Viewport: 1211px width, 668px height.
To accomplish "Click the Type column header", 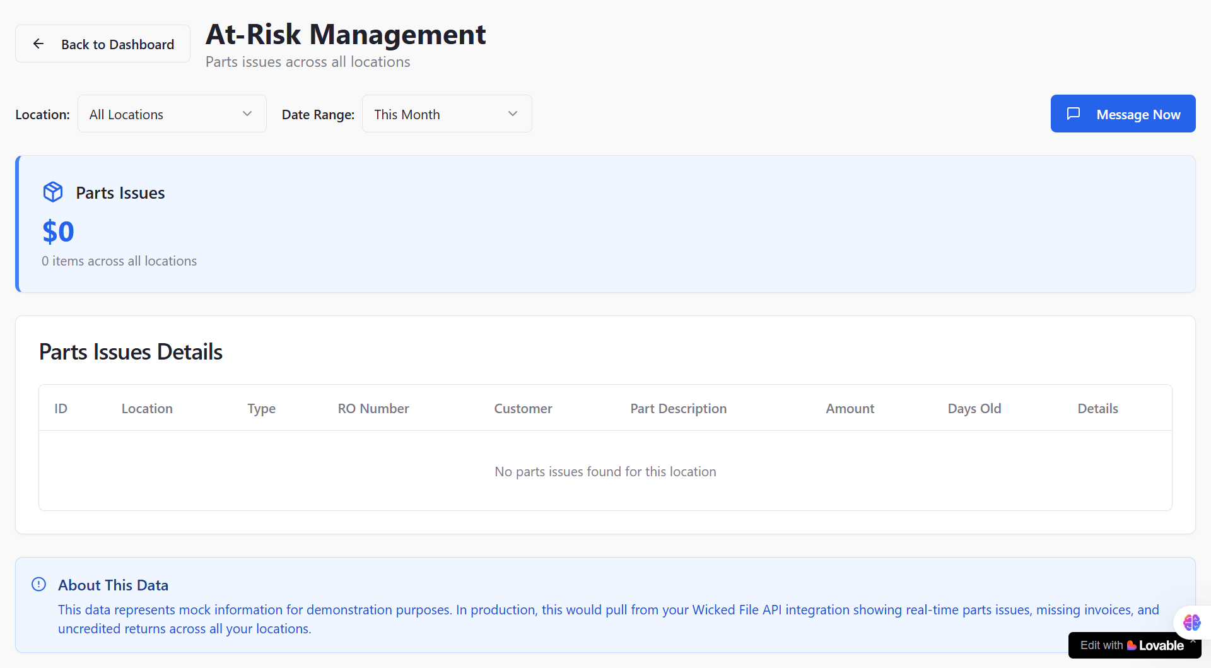I will [x=261, y=409].
